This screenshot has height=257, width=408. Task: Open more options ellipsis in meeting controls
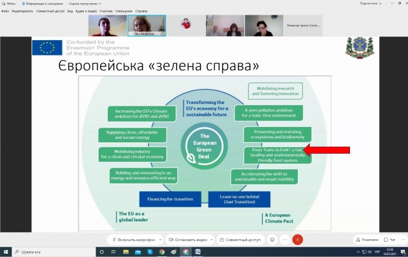point(285,240)
